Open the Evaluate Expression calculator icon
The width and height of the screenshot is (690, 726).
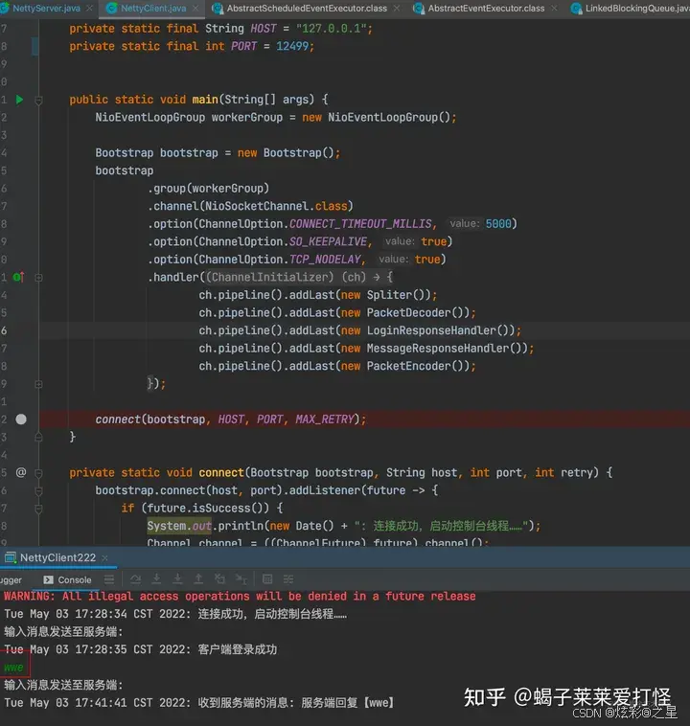coord(267,579)
